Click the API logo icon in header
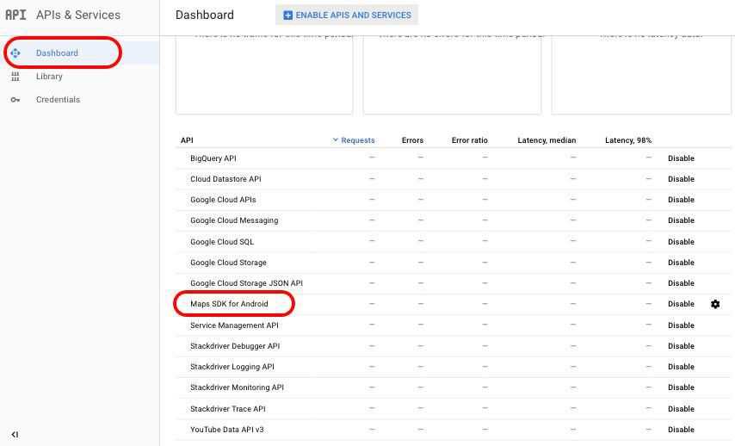Image resolution: width=735 pixels, height=446 pixels. 15,15
